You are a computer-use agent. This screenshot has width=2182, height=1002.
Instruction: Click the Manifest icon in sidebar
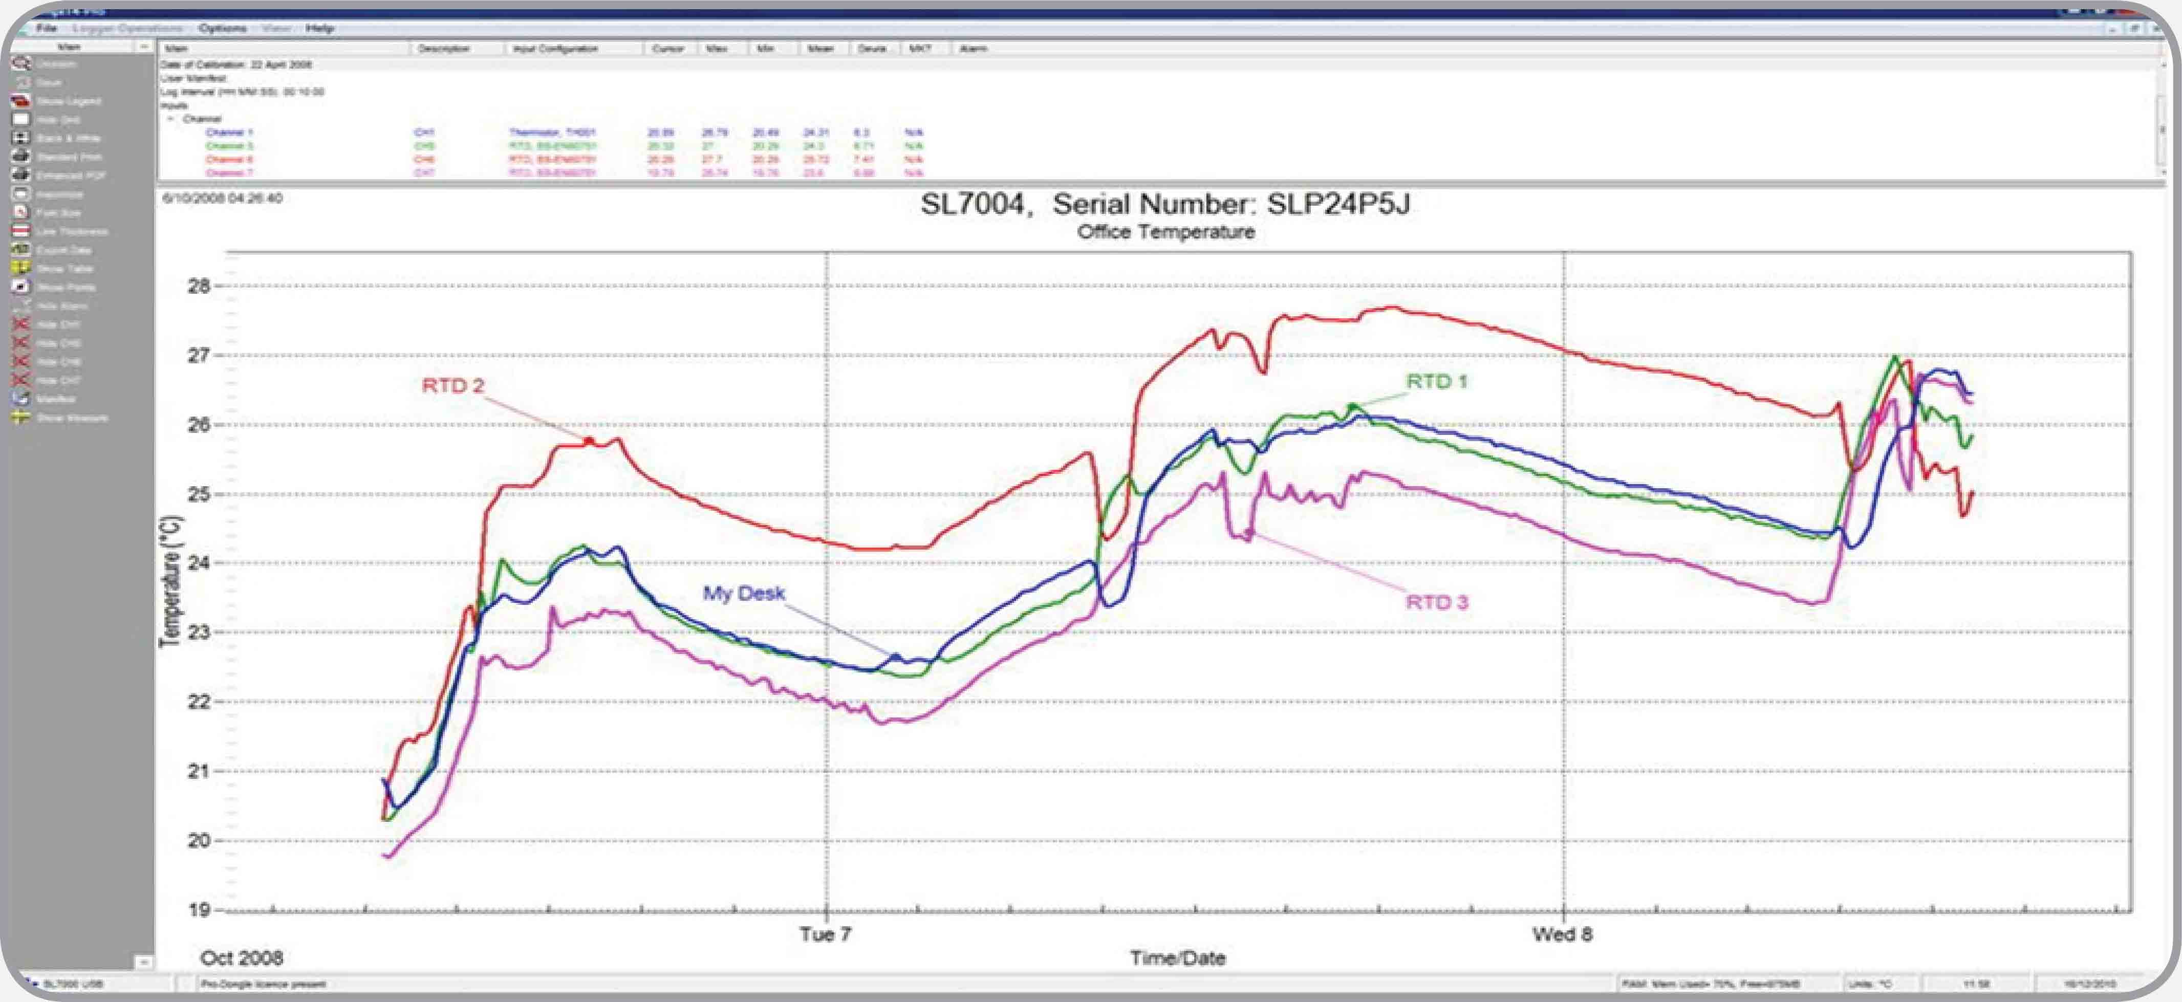20,399
